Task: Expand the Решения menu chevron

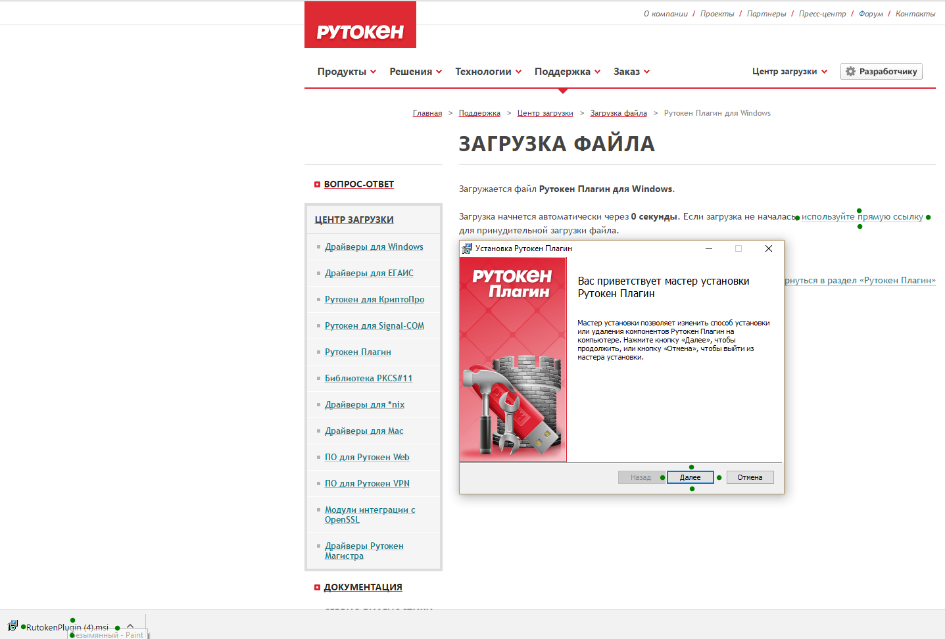Action: 439,72
